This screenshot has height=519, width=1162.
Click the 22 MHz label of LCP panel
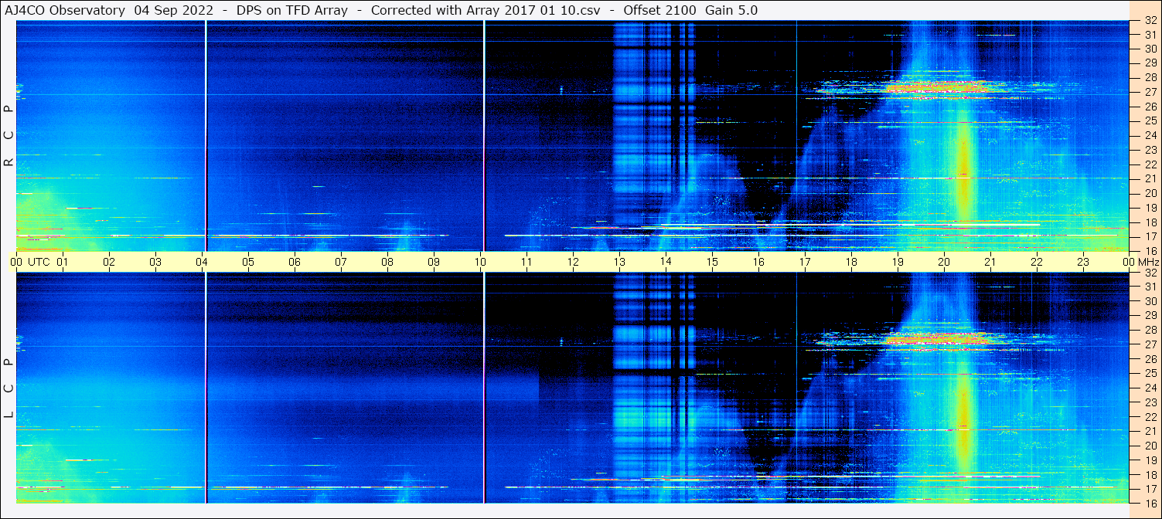1150,417
